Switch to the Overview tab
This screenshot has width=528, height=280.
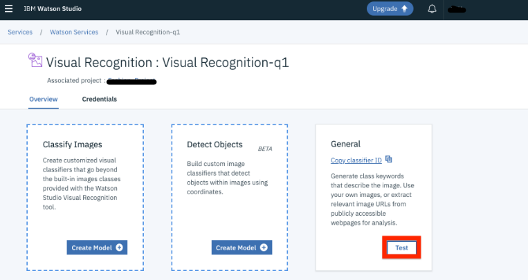[44, 100]
